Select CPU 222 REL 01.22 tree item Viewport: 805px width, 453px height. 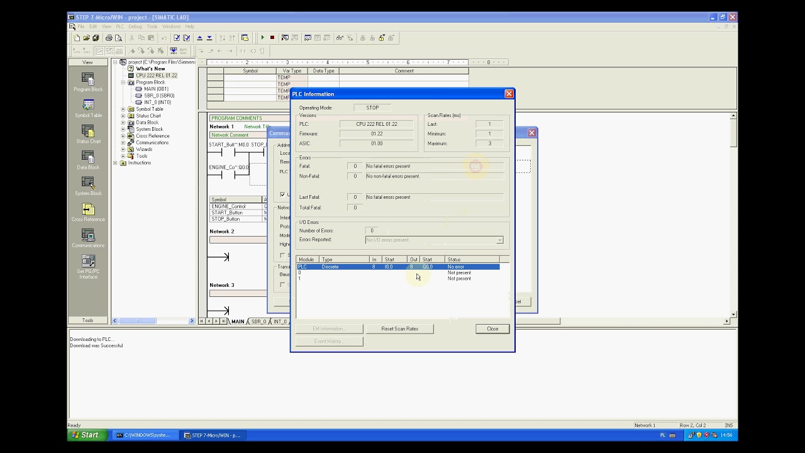pyautogui.click(x=157, y=75)
